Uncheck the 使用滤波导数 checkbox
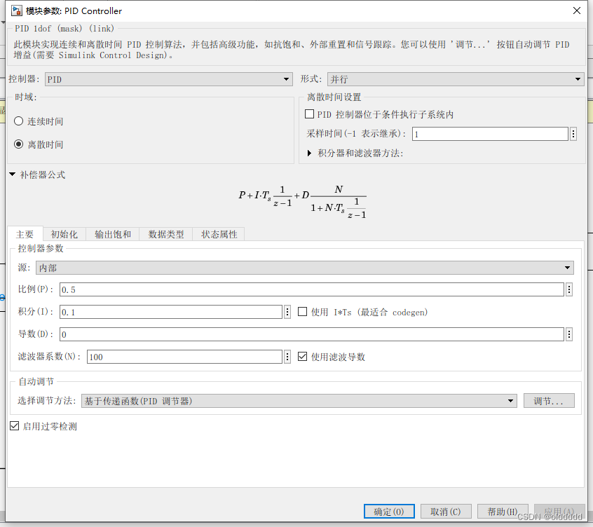593x527 pixels. pos(303,356)
